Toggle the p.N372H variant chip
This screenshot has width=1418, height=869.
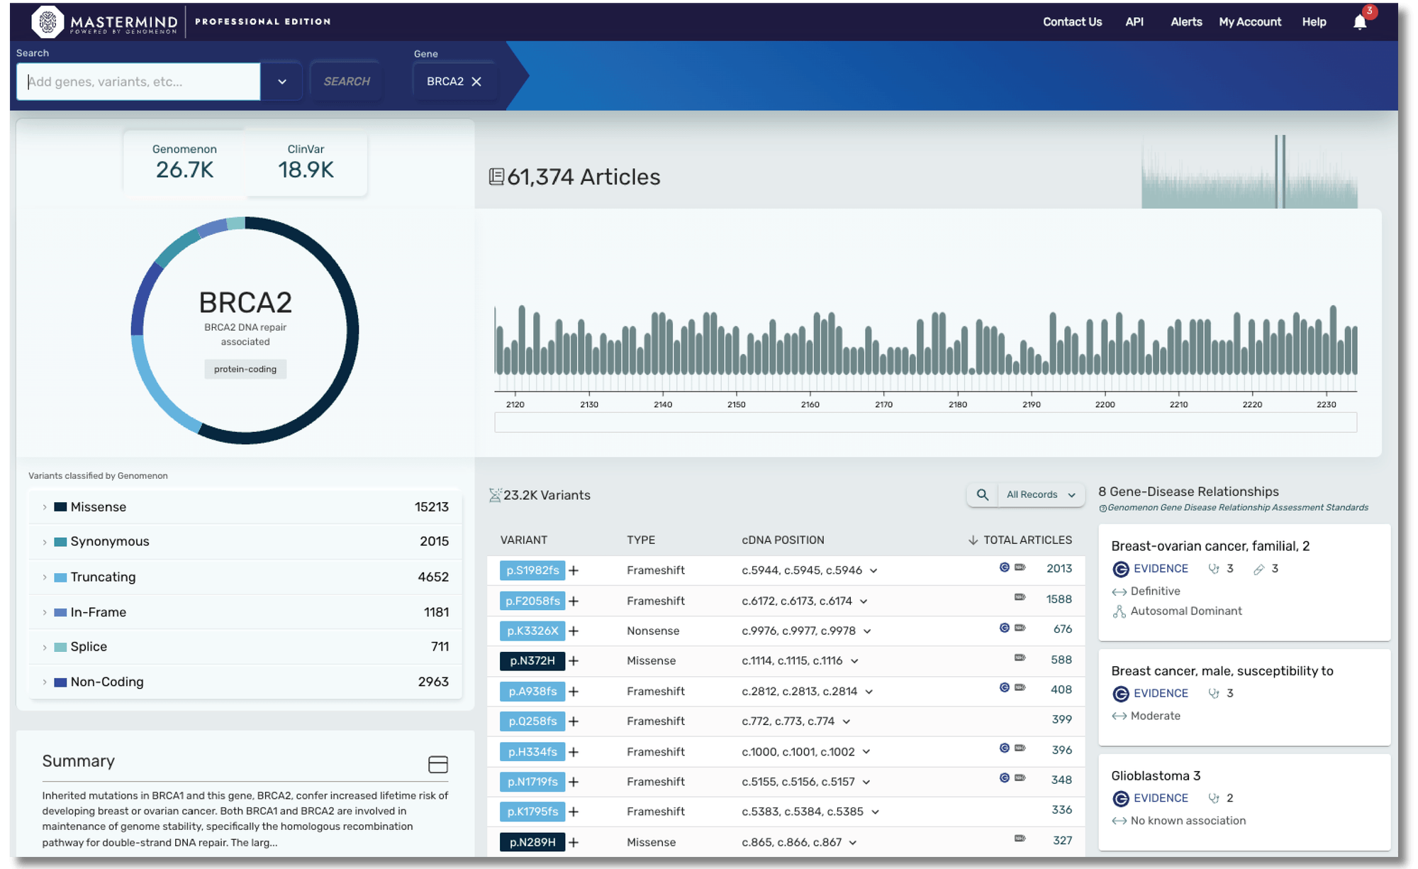tap(531, 660)
